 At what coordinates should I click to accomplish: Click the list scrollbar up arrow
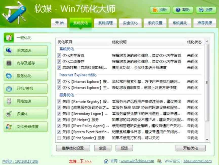click(x=207, y=41)
